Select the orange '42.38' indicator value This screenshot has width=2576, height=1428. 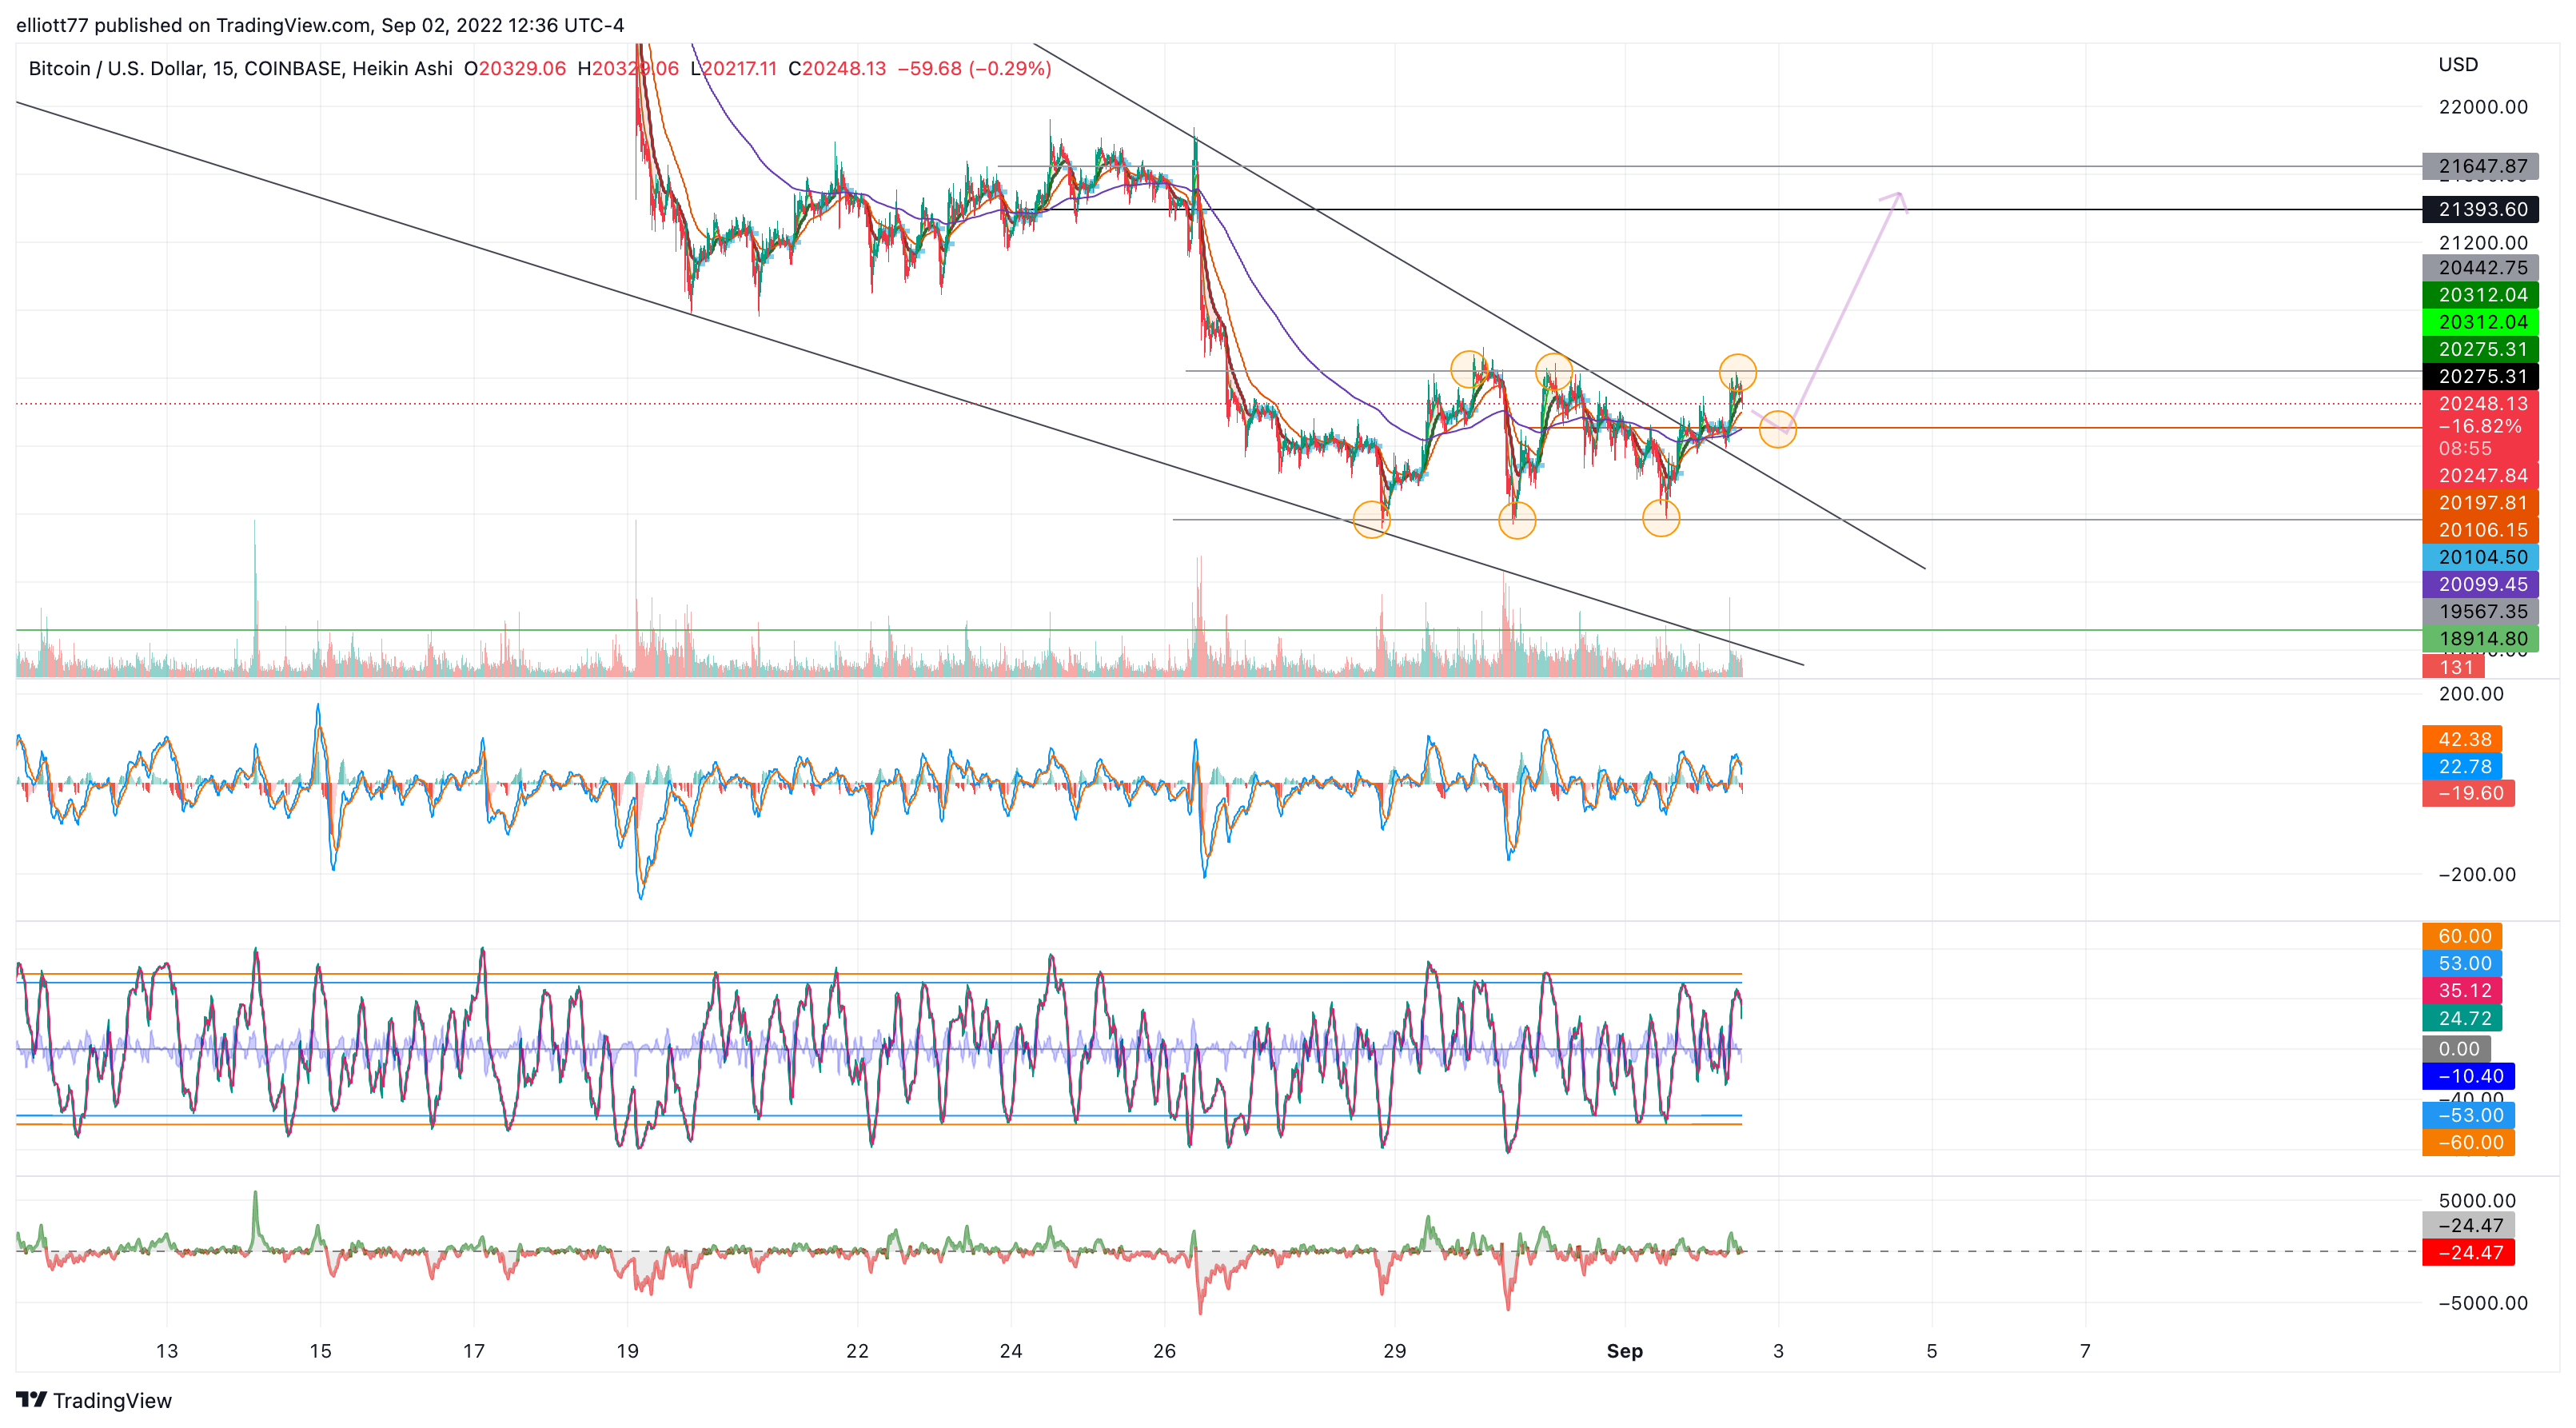[2462, 739]
